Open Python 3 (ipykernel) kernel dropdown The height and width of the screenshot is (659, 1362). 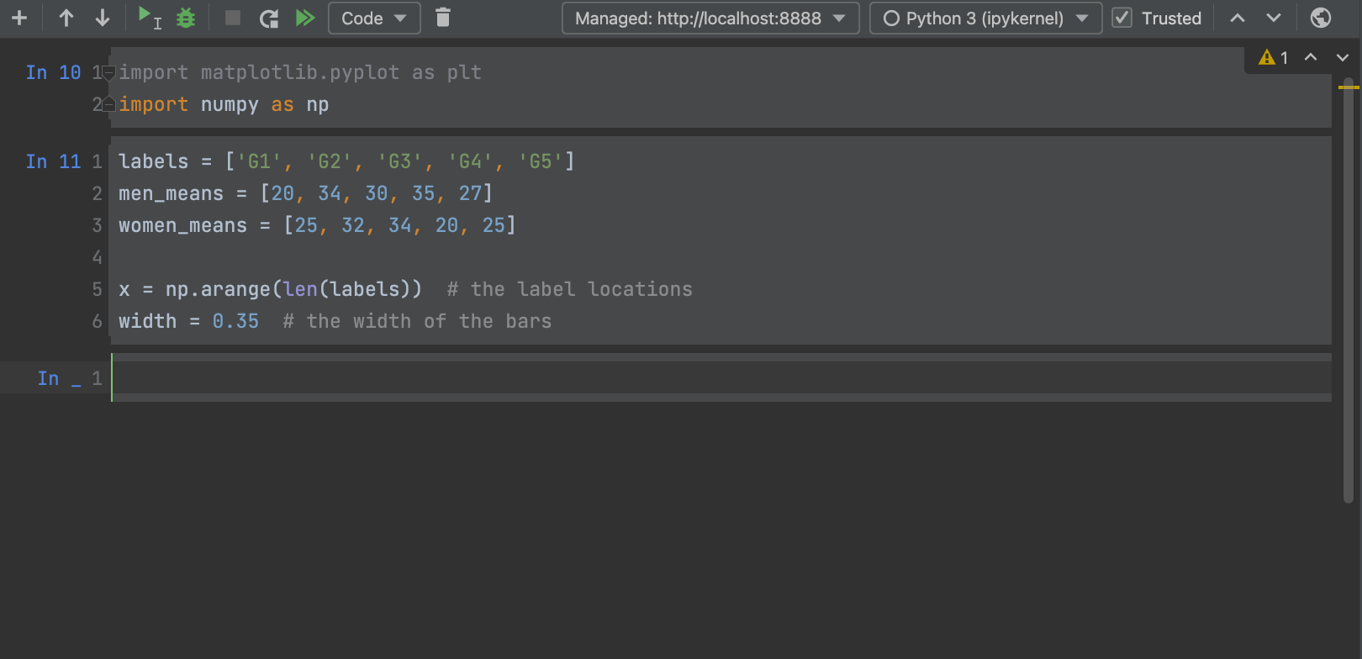point(985,18)
